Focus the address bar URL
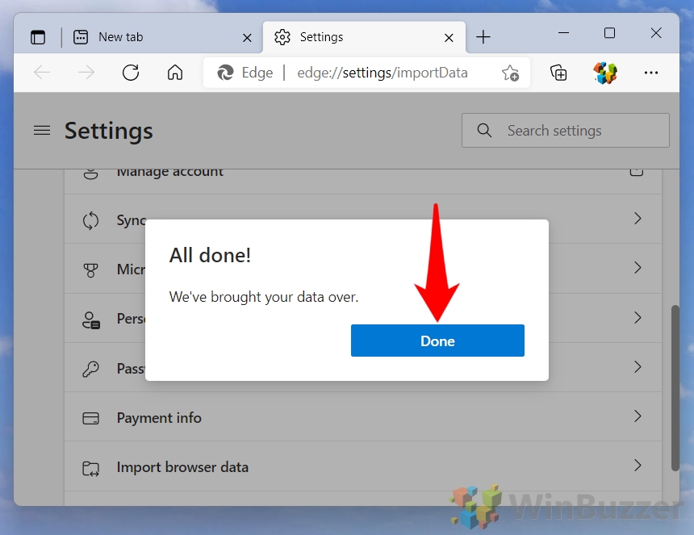The width and height of the screenshot is (694, 535). point(383,73)
